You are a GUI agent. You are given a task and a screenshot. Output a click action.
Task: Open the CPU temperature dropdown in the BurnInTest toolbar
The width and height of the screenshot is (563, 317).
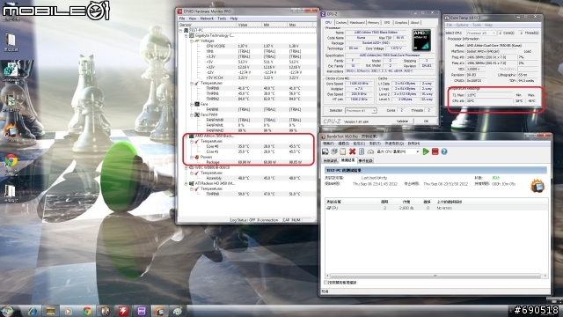point(398,151)
